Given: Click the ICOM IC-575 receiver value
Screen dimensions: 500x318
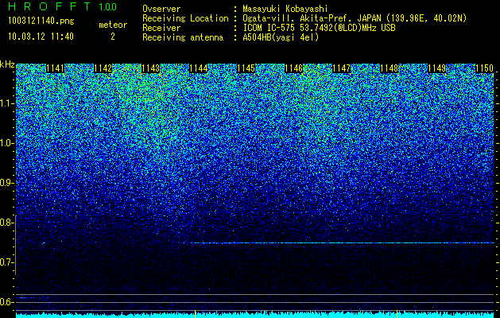Looking at the screenshot, I should [319, 28].
